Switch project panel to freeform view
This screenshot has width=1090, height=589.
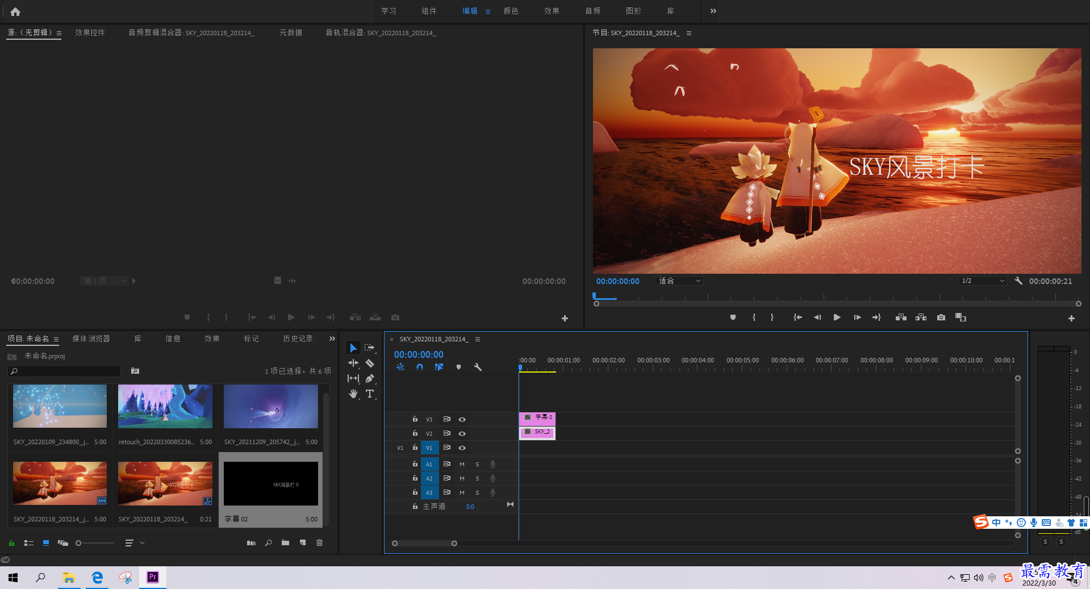tap(62, 543)
